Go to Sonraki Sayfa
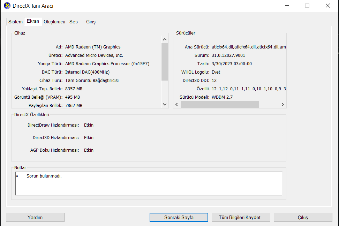Screen dimensions: 339x226 179,217
